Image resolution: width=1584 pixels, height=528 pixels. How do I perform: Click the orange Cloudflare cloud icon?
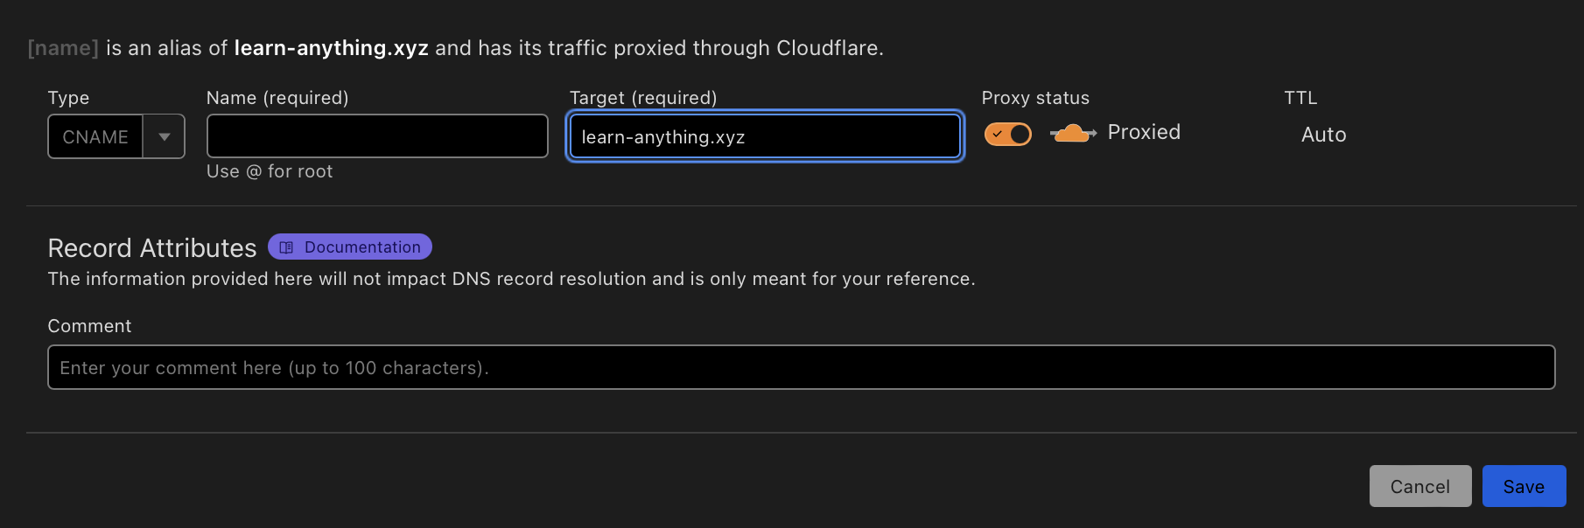tap(1072, 134)
